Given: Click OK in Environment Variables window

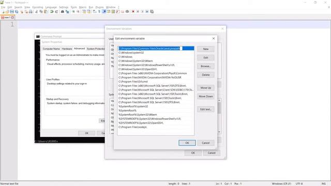Looking at the screenshot, I should pos(193,153).
